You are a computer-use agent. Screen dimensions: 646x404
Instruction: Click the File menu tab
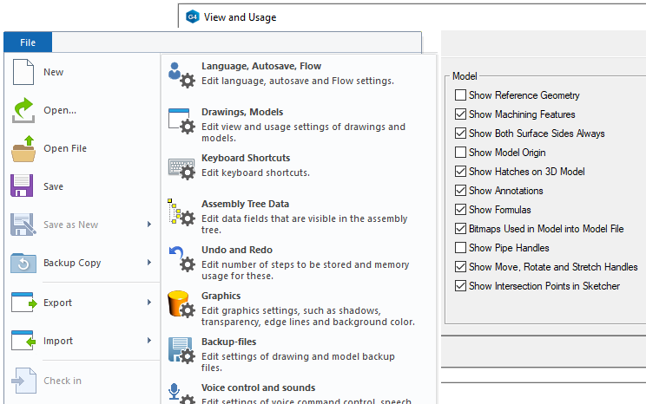point(28,42)
